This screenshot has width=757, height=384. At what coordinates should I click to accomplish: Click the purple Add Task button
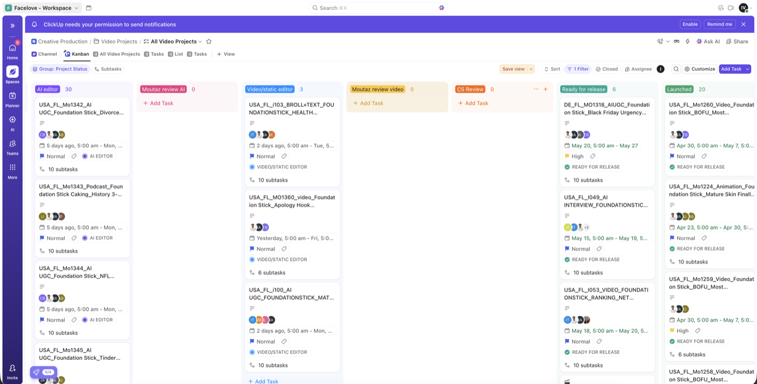tap(731, 69)
